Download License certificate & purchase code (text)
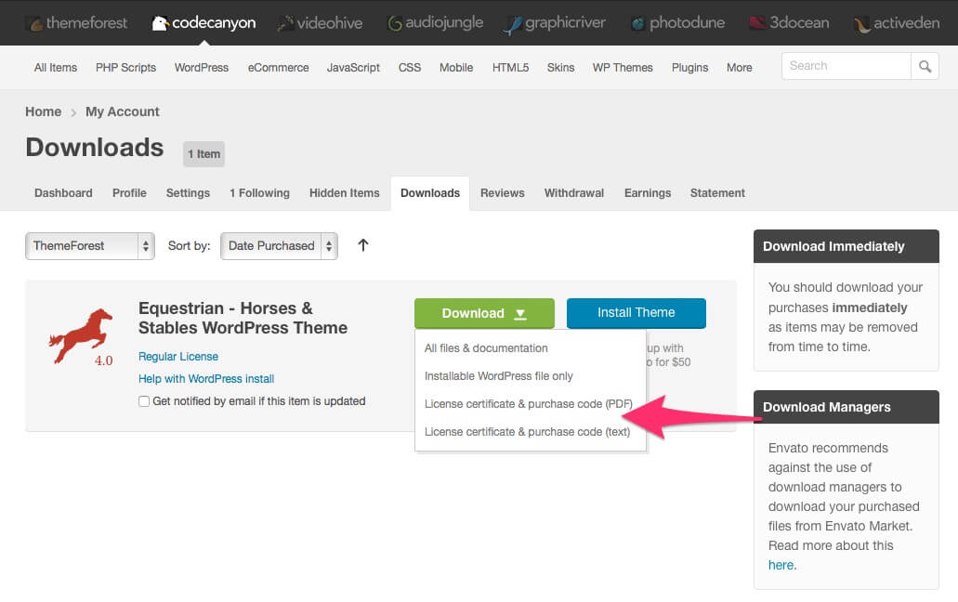The width and height of the screenshot is (958, 602). coord(527,432)
